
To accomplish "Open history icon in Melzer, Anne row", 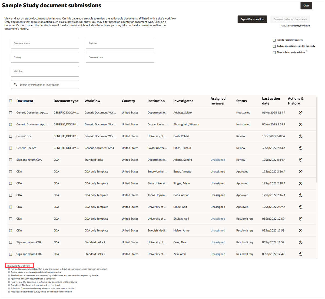I will (x=300, y=230).
